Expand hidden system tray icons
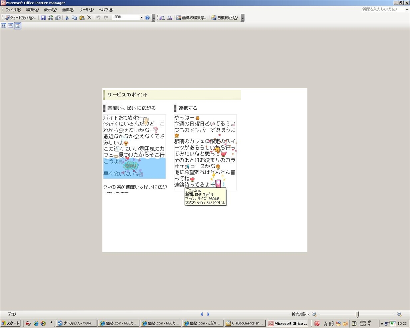The image size is (410, 328). [x=382, y=324]
